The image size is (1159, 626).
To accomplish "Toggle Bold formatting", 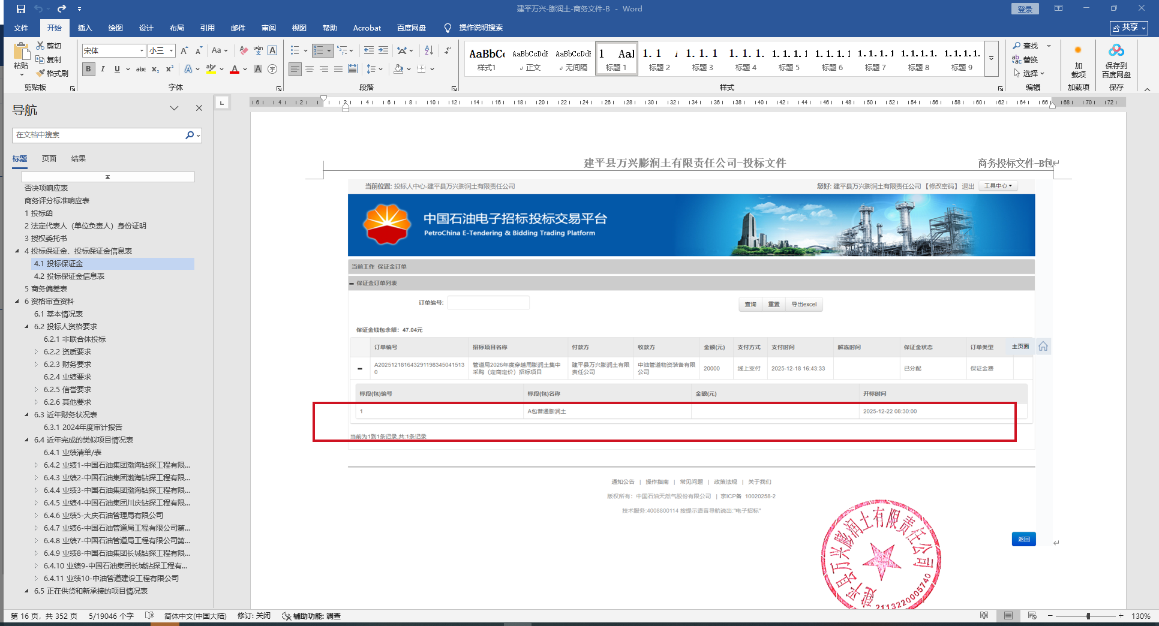I will click(x=88, y=69).
